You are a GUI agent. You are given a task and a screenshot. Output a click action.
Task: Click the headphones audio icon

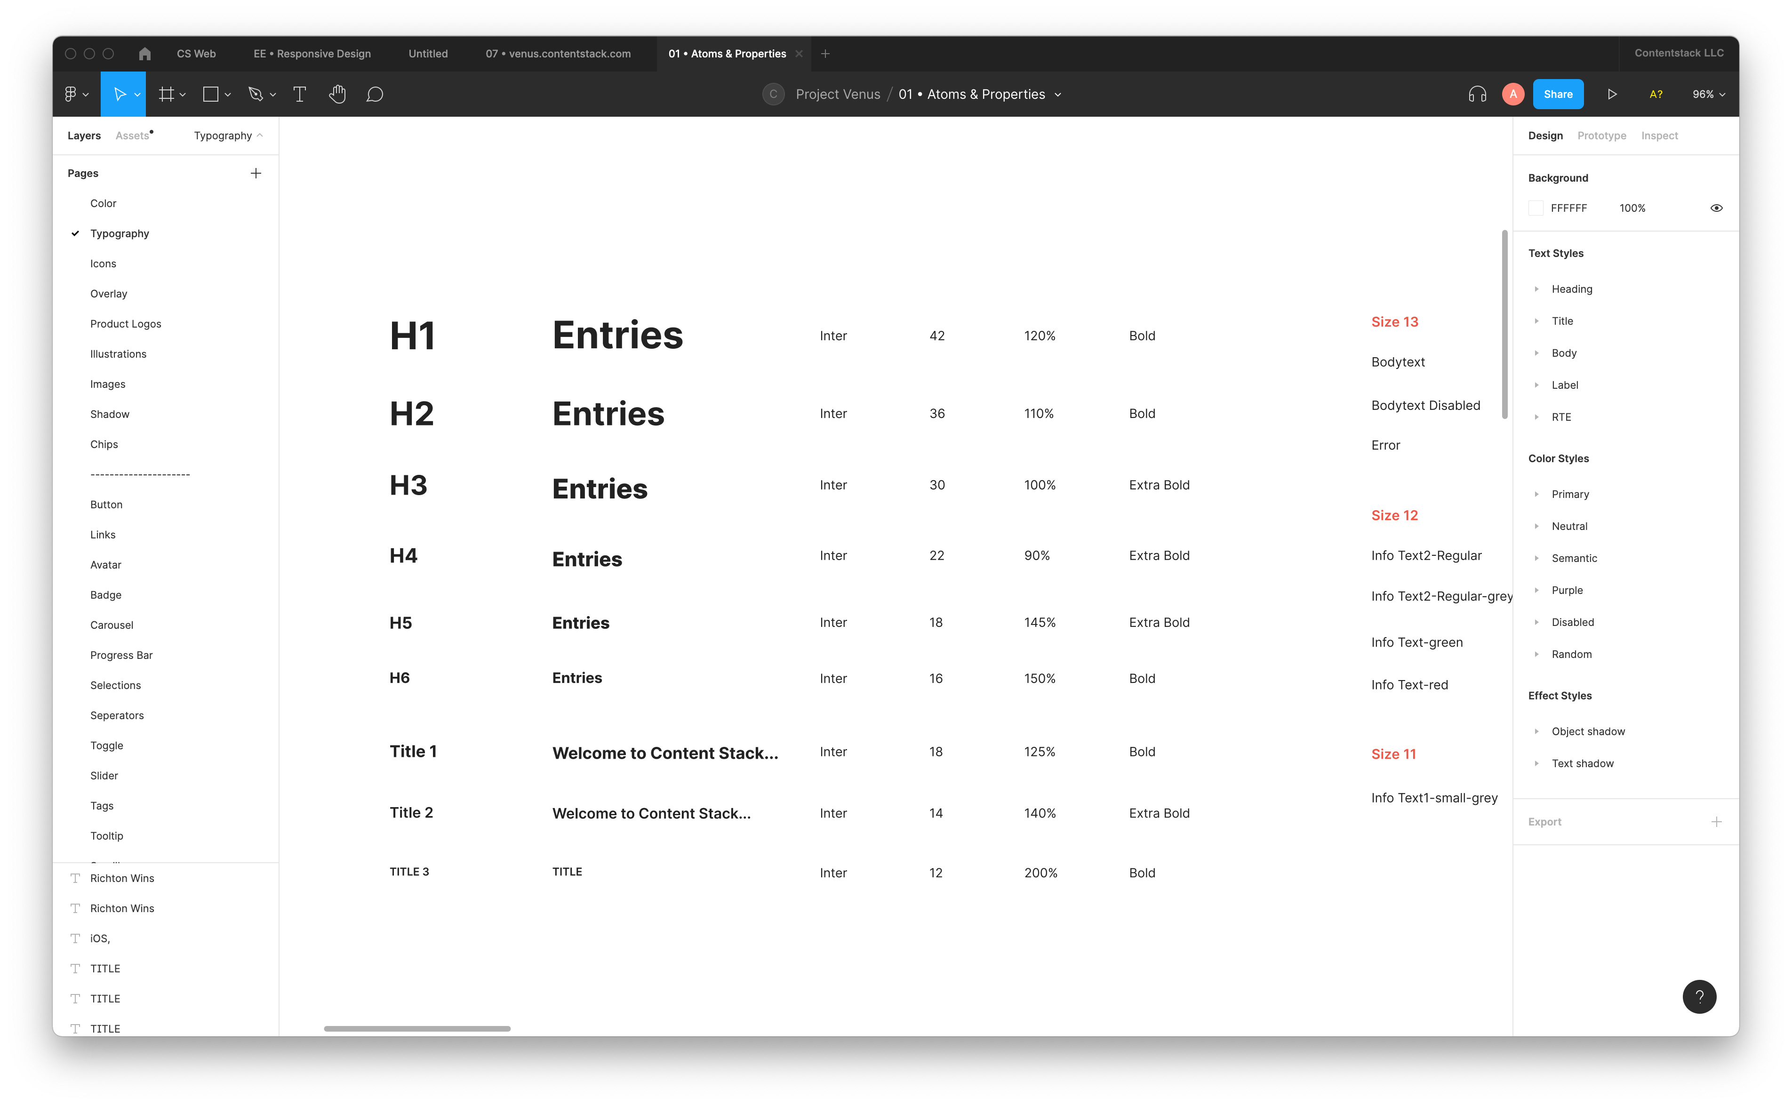[x=1477, y=94]
